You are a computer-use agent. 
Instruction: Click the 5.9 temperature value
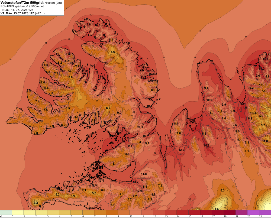(73, 196)
